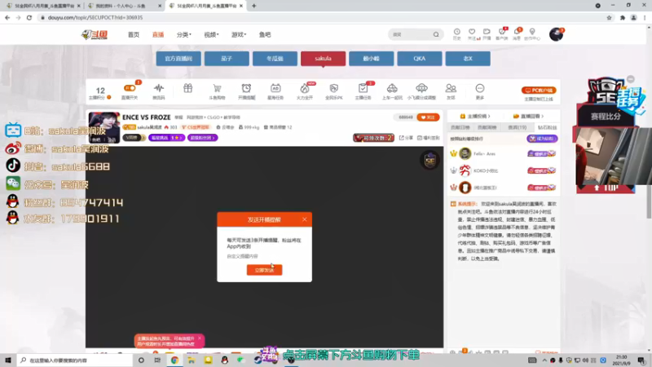
Task: Open the 首页 nav item
Action: coord(134,34)
